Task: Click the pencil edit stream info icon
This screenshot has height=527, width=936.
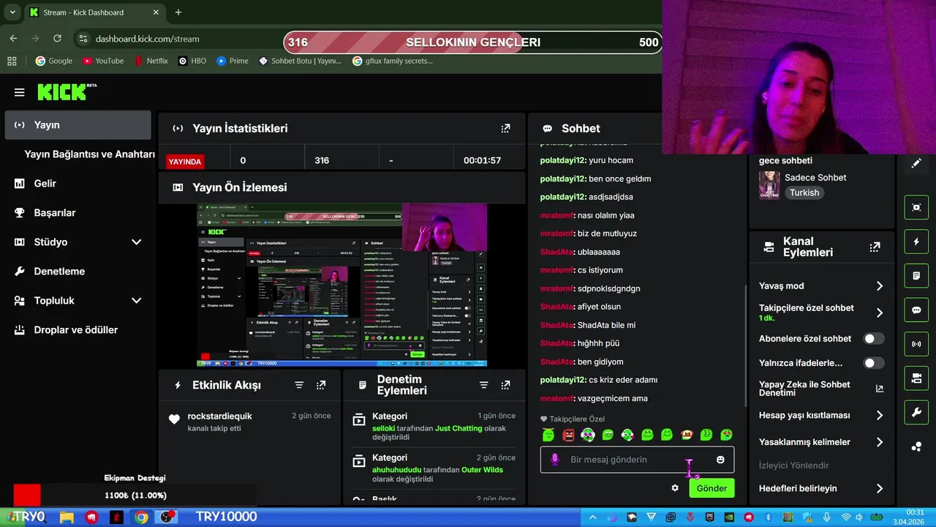Action: click(916, 163)
